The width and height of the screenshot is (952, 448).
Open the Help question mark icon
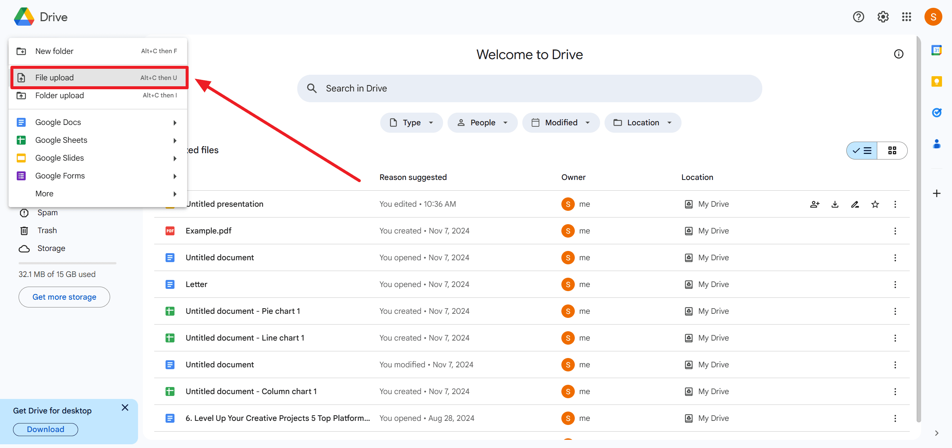point(858,17)
